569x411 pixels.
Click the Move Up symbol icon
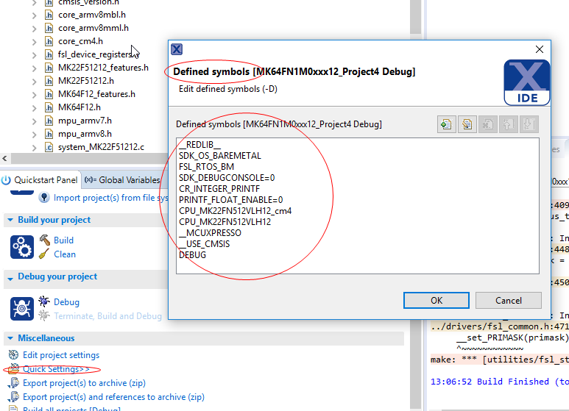click(508, 124)
